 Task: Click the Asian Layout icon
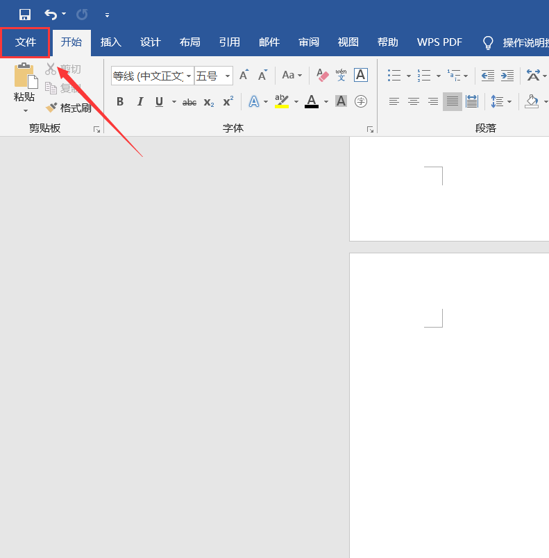tap(533, 76)
